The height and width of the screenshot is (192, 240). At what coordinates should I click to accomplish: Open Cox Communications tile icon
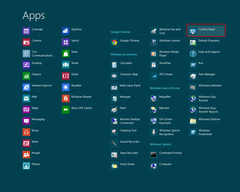(26, 53)
